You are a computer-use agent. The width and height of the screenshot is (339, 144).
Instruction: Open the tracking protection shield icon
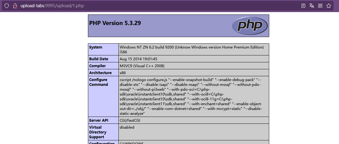[7, 6]
